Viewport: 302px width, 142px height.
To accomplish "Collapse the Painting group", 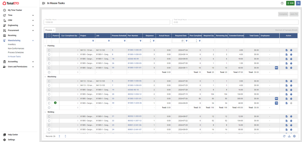I will [46, 46].
